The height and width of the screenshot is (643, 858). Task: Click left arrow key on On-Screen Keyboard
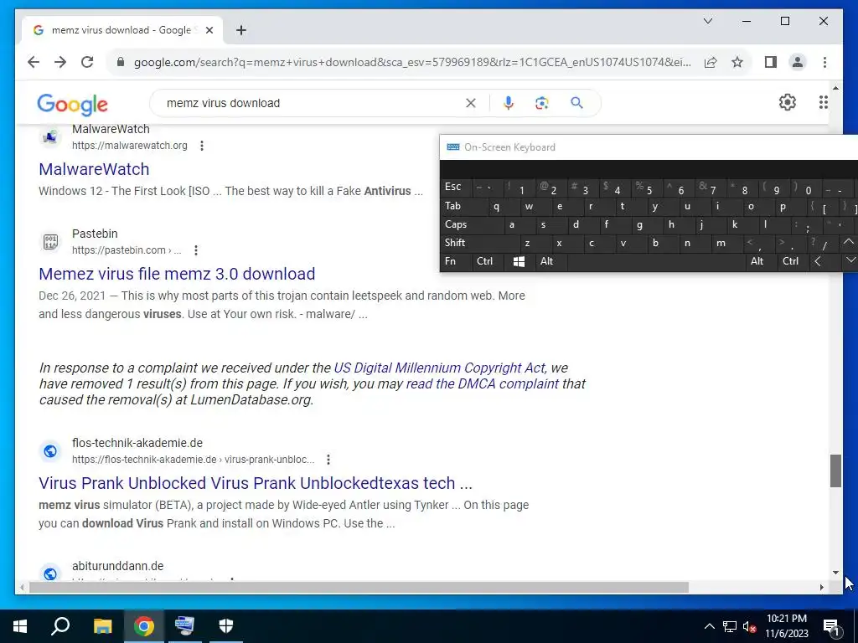[824, 261]
